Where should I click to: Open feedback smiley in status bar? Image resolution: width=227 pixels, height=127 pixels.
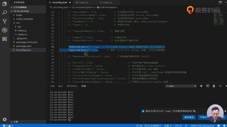tap(218, 126)
